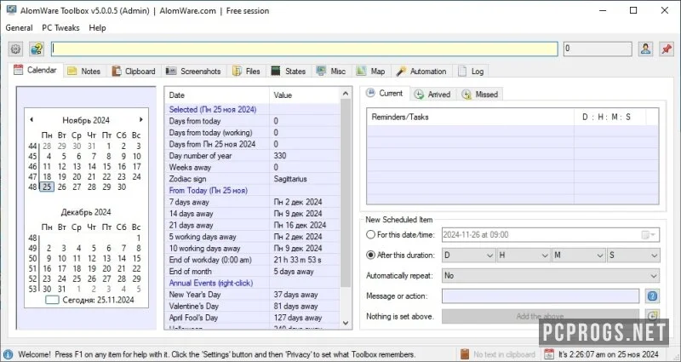Image resolution: width=681 pixels, height=362 pixels.
Task: Click the 'Valentine's Day' row
Action: [252, 307]
